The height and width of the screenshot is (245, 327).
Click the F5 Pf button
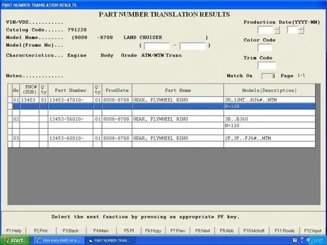pos(129,231)
